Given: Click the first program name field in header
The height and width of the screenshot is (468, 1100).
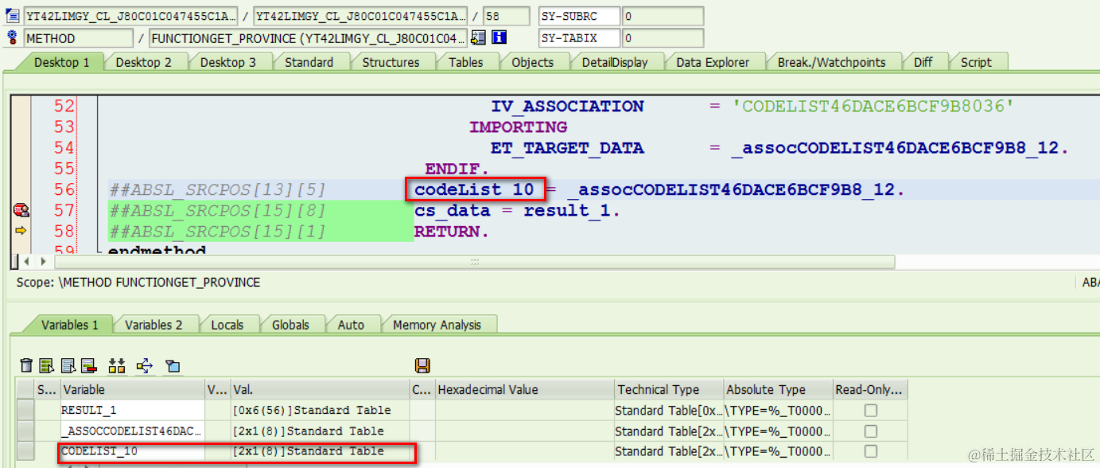Looking at the screenshot, I should tap(130, 16).
